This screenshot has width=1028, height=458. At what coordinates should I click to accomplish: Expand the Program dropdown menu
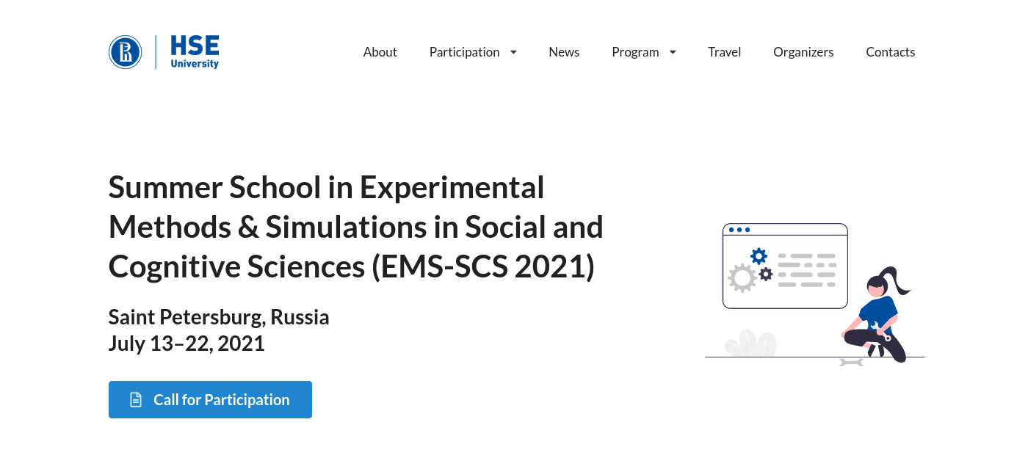pos(636,51)
